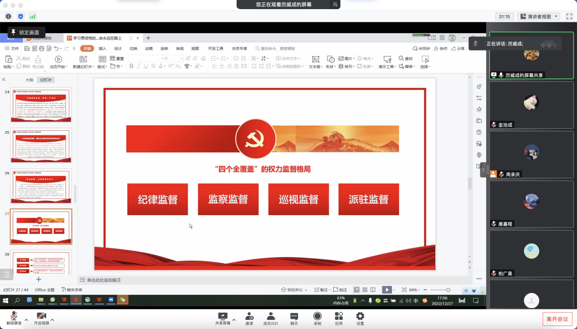Turn on camera with 开启视频
Image resolution: width=577 pixels, height=329 pixels.
tap(41, 318)
